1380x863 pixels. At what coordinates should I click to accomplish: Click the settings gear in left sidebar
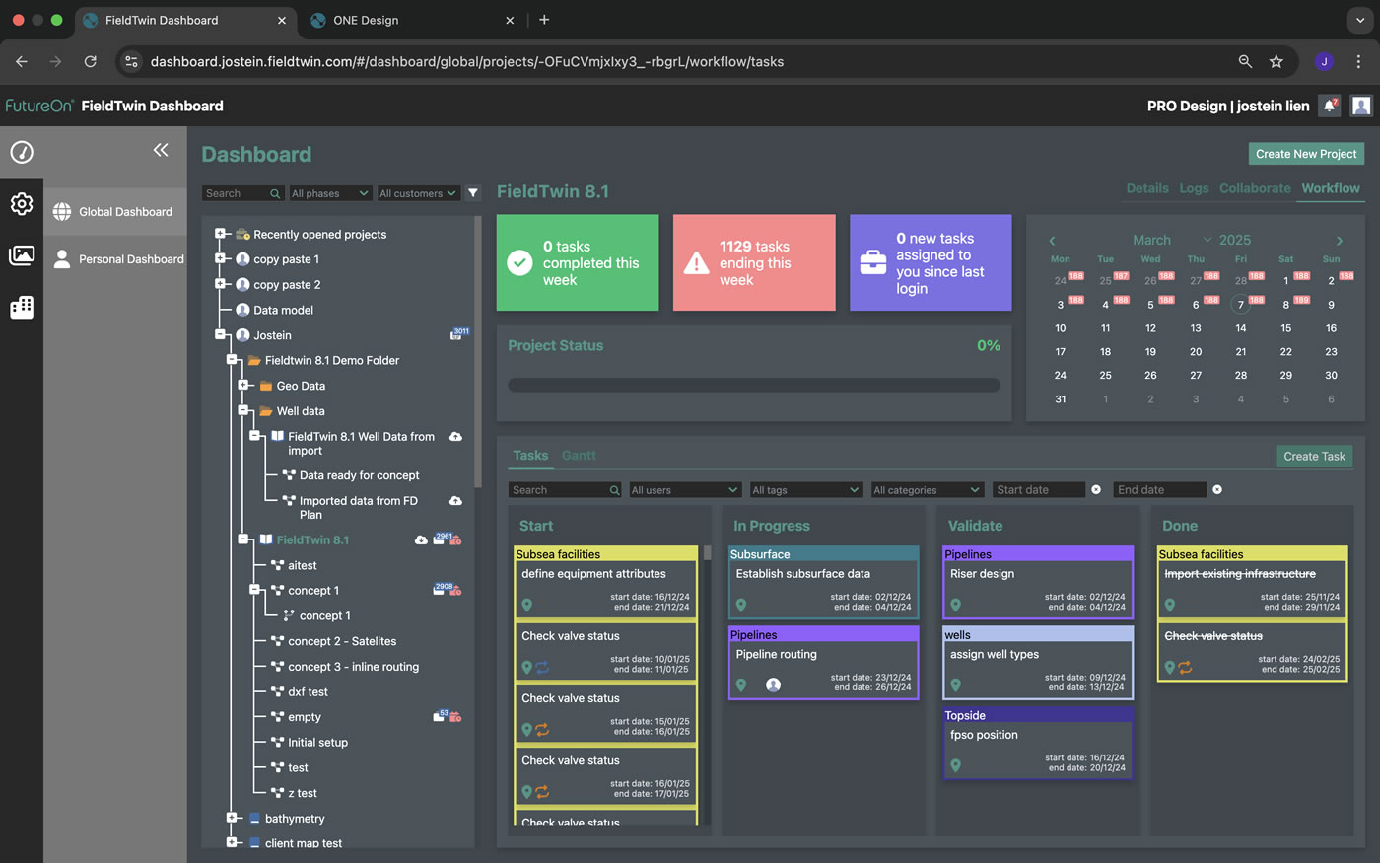click(x=22, y=204)
